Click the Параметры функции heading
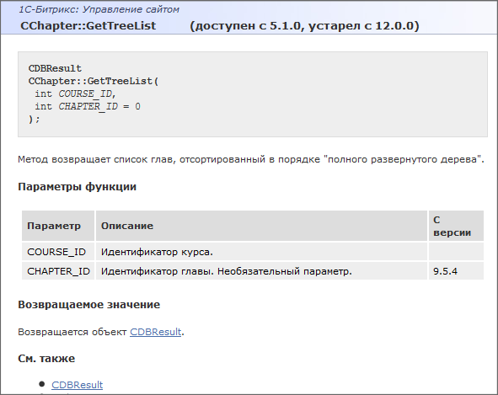Screen dimensions: 498x395 (78, 187)
